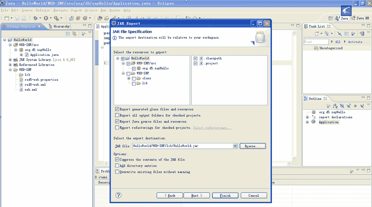The image size is (372, 207).
Task: Uncheck the .classpath file checkbox
Action: (x=196, y=58)
